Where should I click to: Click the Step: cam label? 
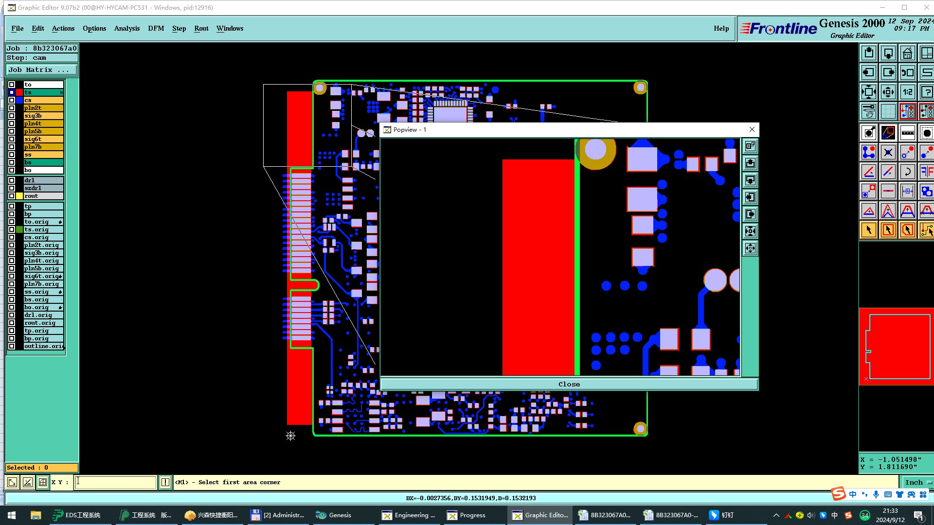coord(42,57)
